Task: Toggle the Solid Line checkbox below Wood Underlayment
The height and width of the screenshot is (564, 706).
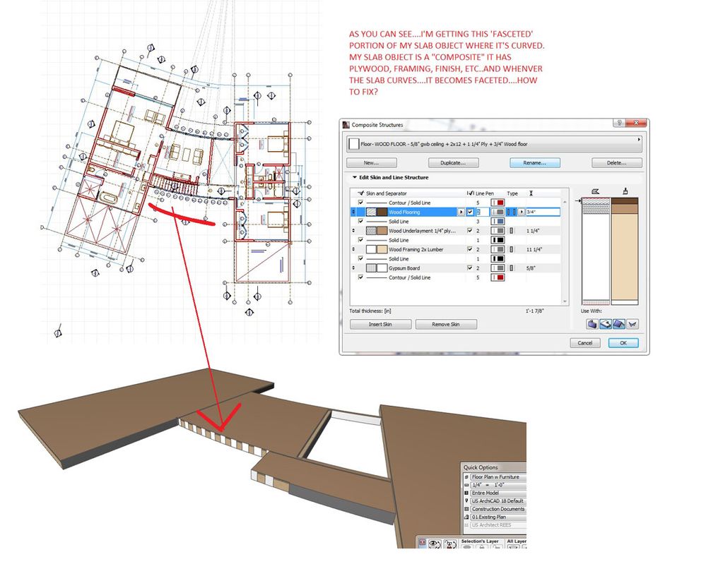Action: coord(360,240)
